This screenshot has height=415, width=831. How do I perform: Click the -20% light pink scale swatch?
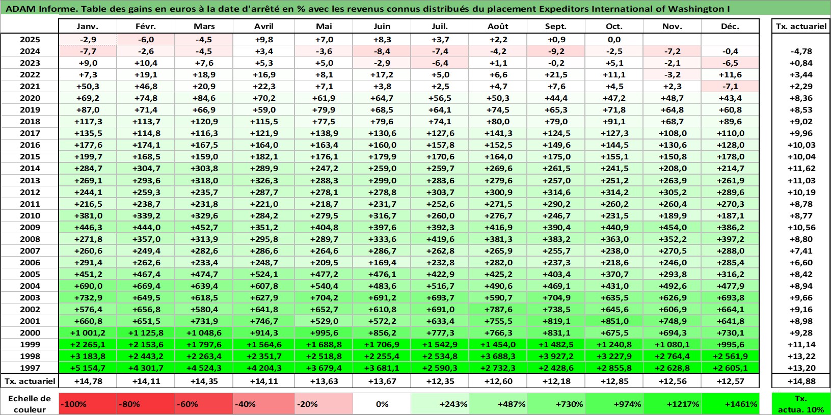(324, 403)
